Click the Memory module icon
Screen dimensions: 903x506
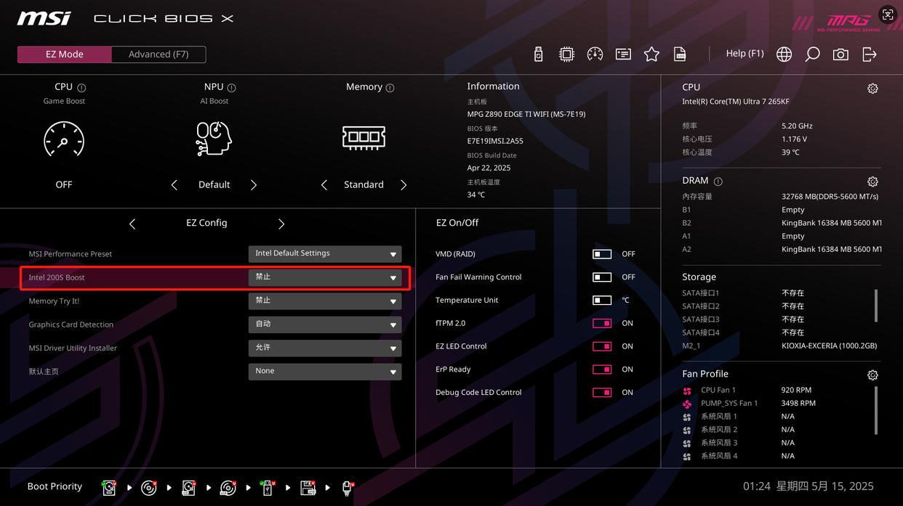coord(364,137)
